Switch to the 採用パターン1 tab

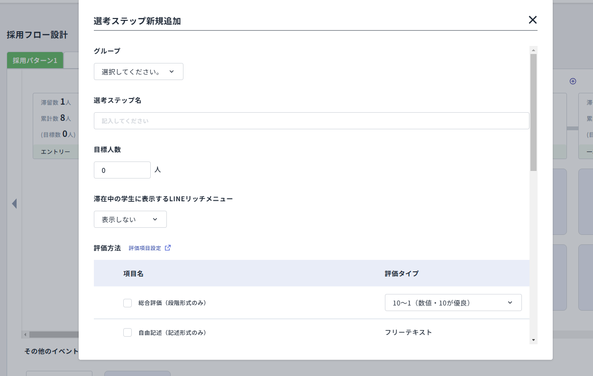coord(35,60)
